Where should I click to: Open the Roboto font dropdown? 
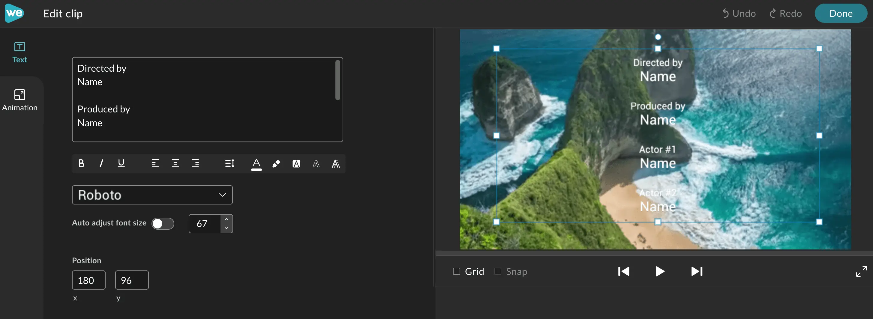[x=152, y=195]
